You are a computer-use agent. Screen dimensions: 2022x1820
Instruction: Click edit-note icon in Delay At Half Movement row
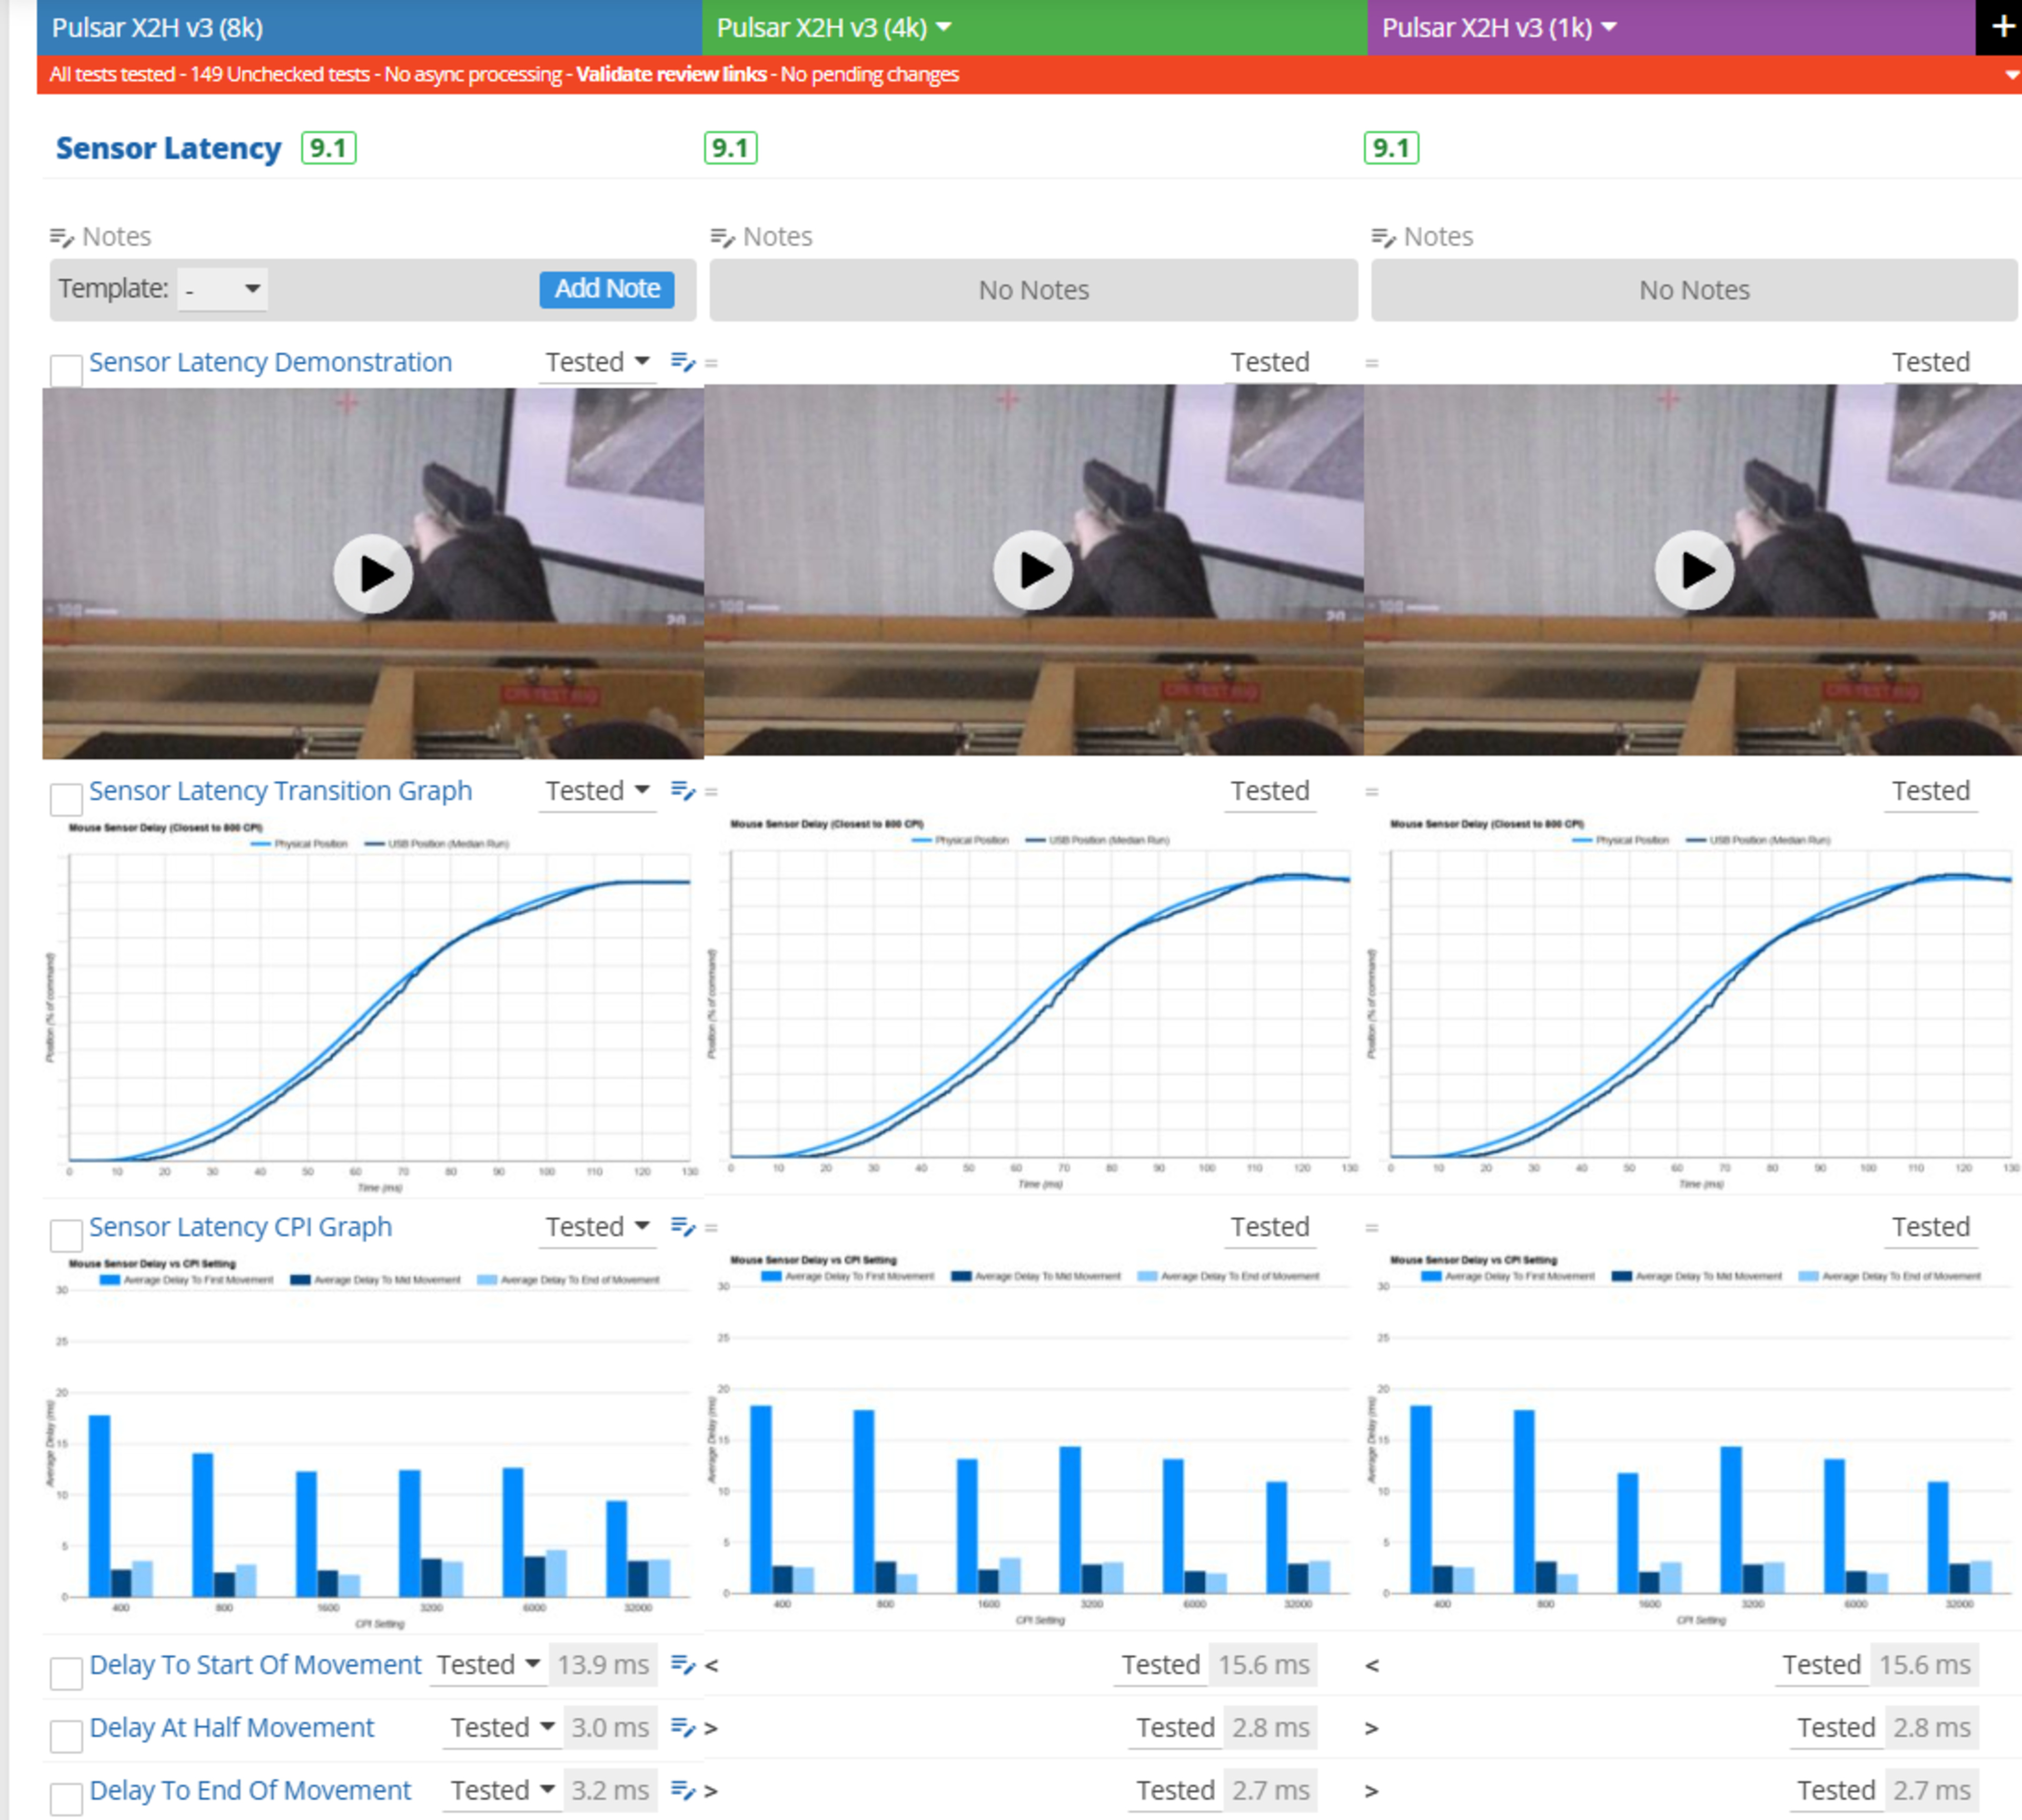[683, 1728]
